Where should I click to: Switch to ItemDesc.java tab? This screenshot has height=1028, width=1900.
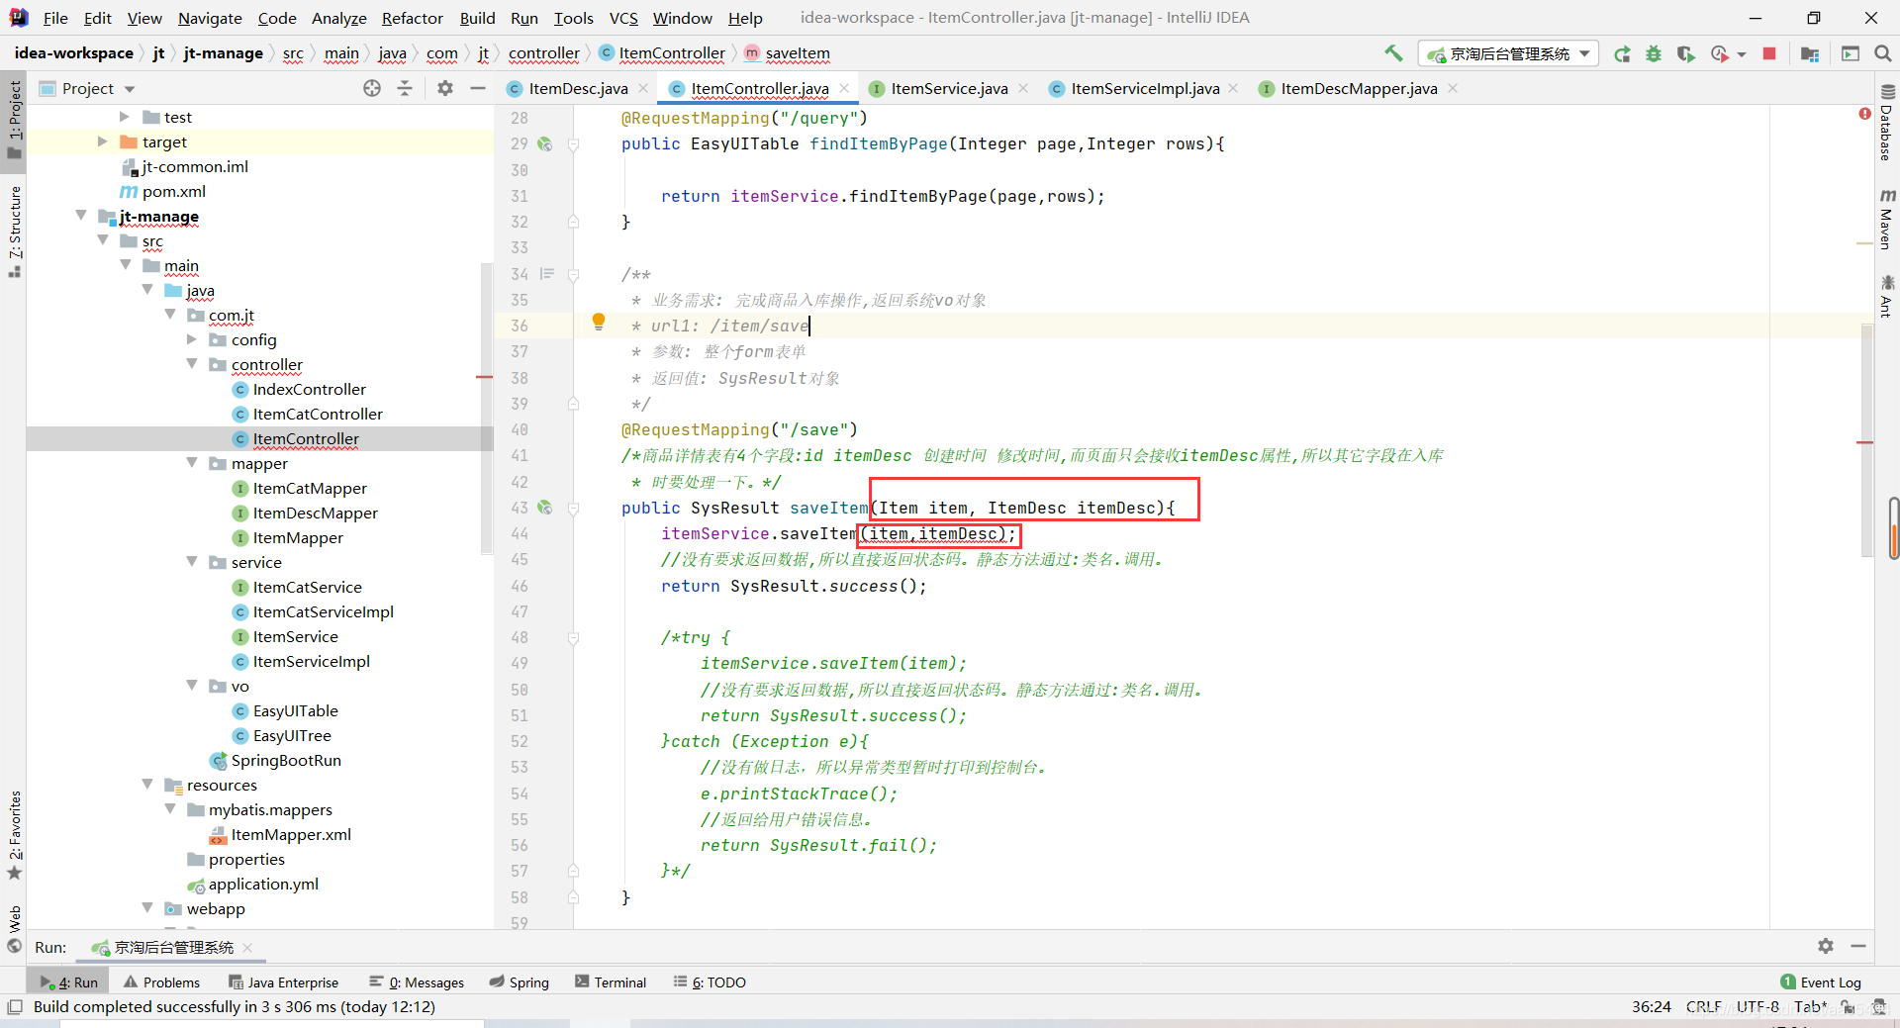point(577,88)
